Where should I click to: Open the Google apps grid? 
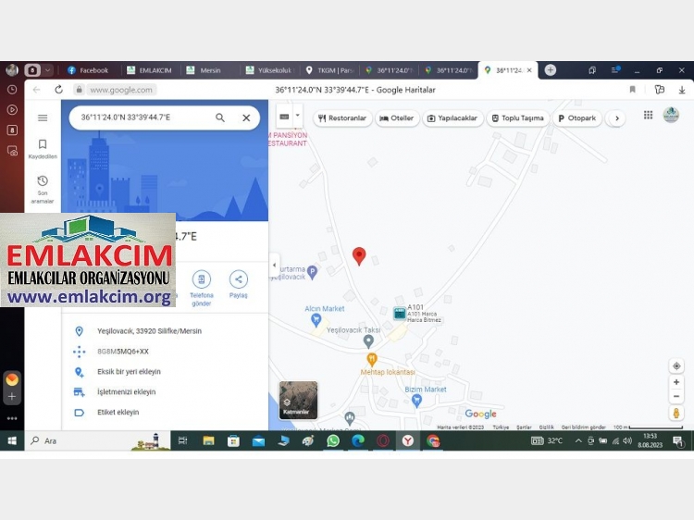pyautogui.click(x=648, y=115)
